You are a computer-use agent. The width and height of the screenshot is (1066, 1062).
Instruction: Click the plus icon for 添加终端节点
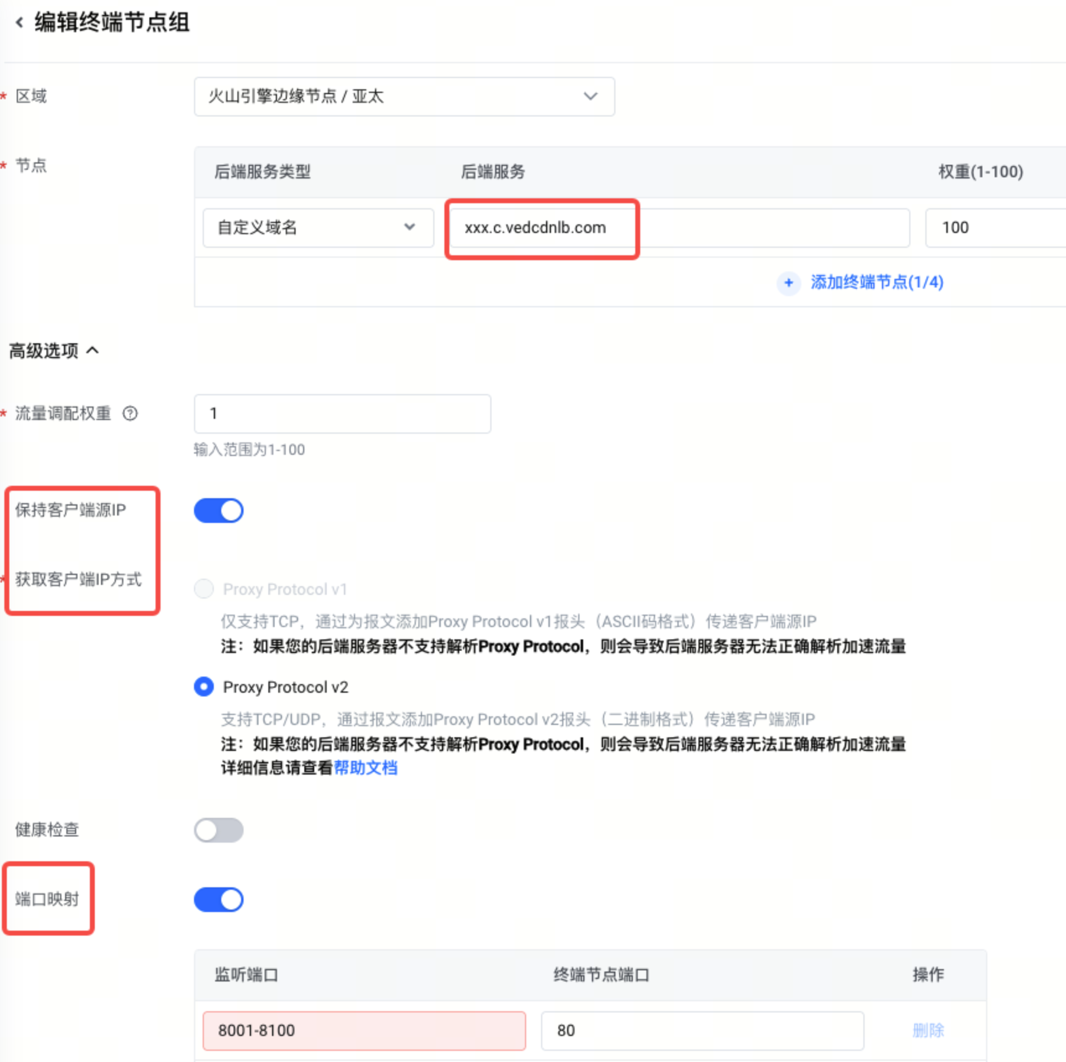pyautogui.click(x=788, y=283)
